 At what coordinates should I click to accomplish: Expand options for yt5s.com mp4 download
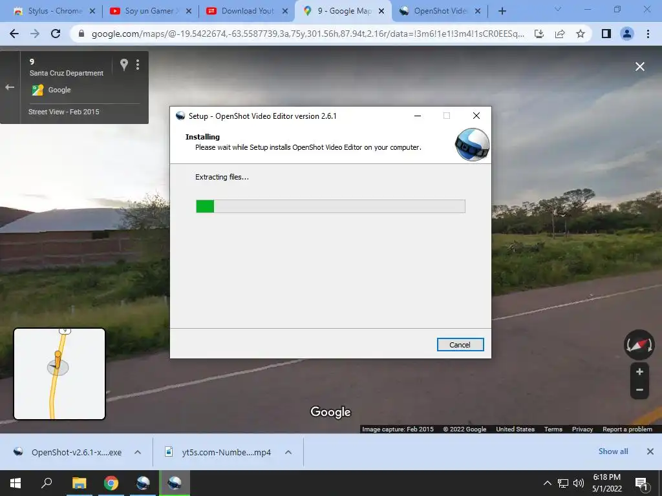288,452
